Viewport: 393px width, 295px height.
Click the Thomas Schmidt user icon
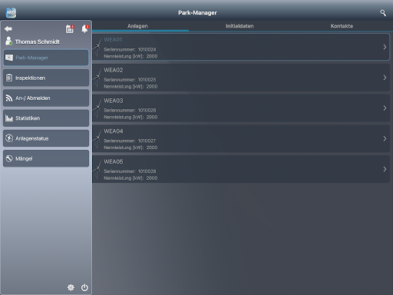point(9,41)
